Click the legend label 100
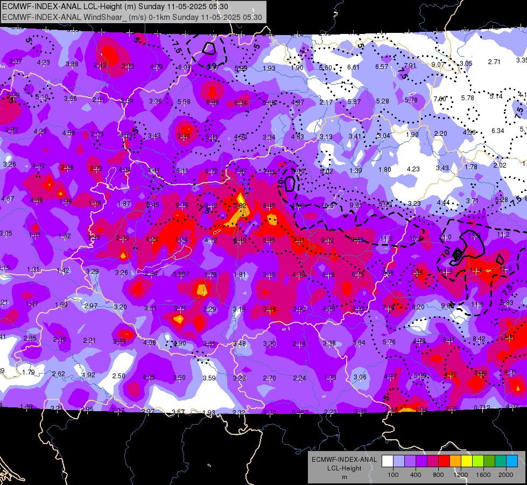This screenshot has height=485, width=527. click(393, 475)
